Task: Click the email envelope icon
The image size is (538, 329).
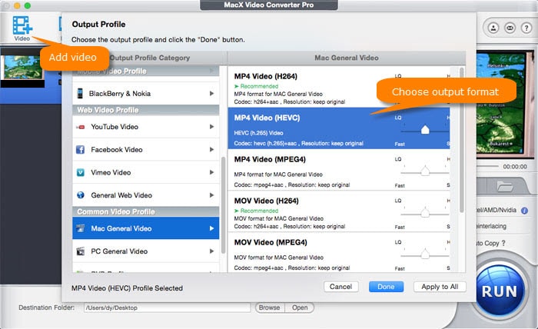Action: [x=510, y=28]
